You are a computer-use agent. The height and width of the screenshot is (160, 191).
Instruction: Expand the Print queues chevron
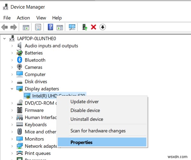pyautogui.click(x=12, y=153)
